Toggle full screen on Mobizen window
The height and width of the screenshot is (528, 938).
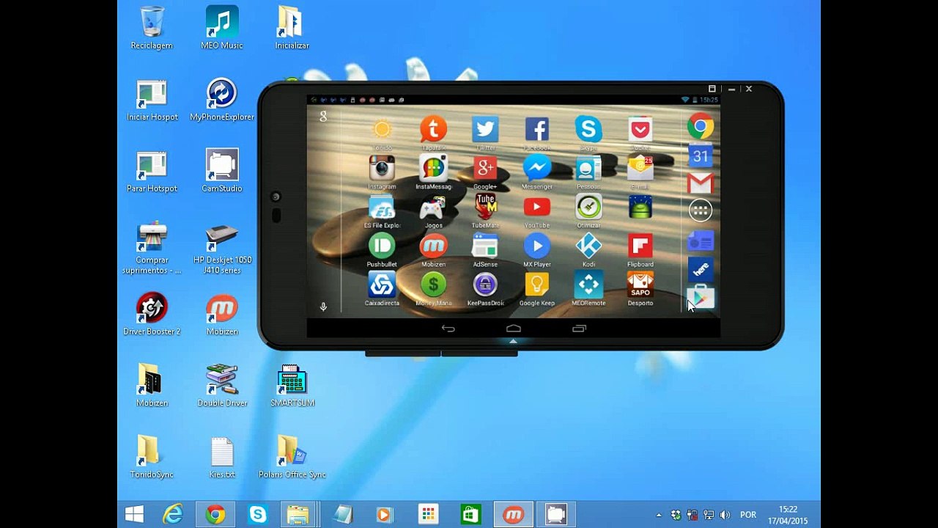click(712, 89)
